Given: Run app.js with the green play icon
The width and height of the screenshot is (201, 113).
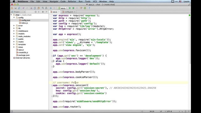Looking at the screenshot, I should 70,8.
